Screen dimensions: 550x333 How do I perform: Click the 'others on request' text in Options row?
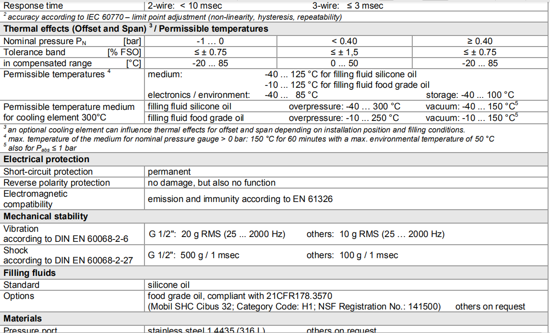tap(490, 307)
